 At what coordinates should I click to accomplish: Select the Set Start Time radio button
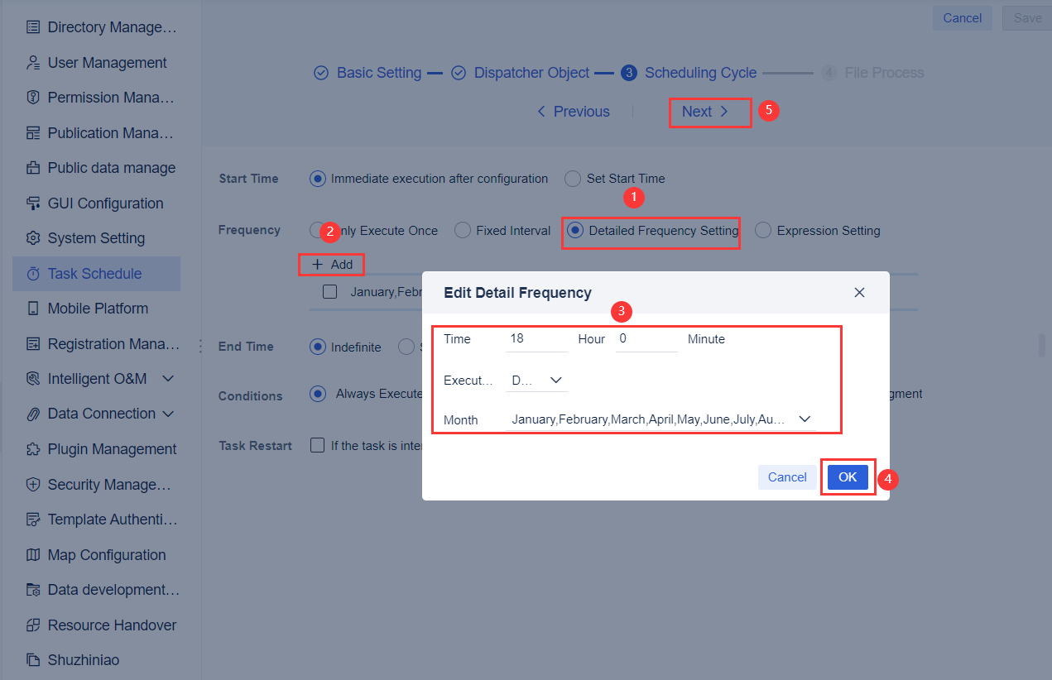click(572, 179)
